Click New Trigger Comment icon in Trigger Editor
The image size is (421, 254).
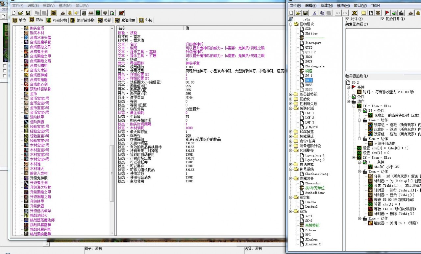tap(378, 13)
